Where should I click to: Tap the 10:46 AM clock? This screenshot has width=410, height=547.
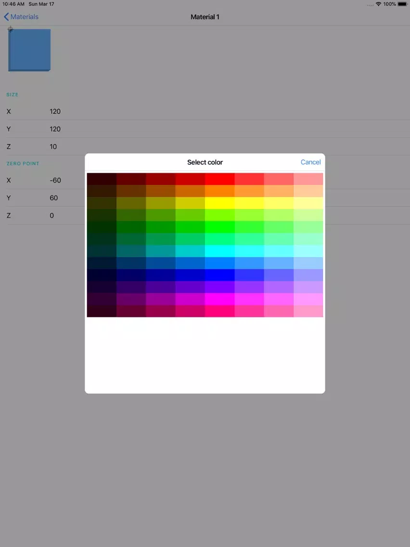(13, 4)
